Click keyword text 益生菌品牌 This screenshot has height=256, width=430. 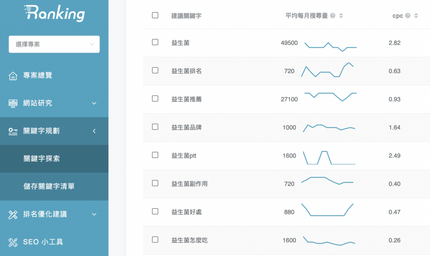pyautogui.click(x=186, y=128)
